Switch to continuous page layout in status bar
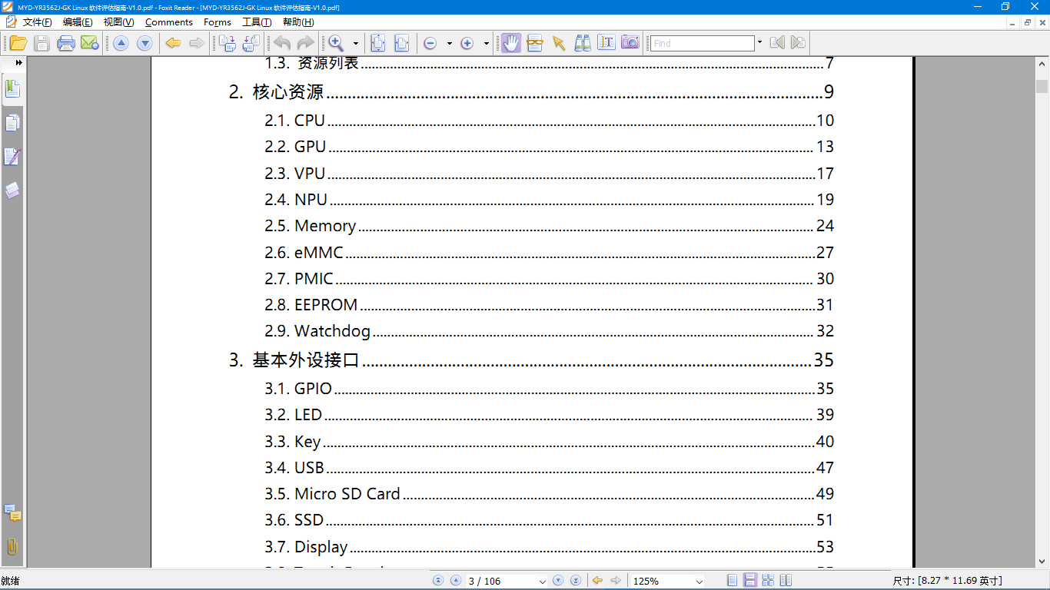The image size is (1050, 590). [750, 581]
